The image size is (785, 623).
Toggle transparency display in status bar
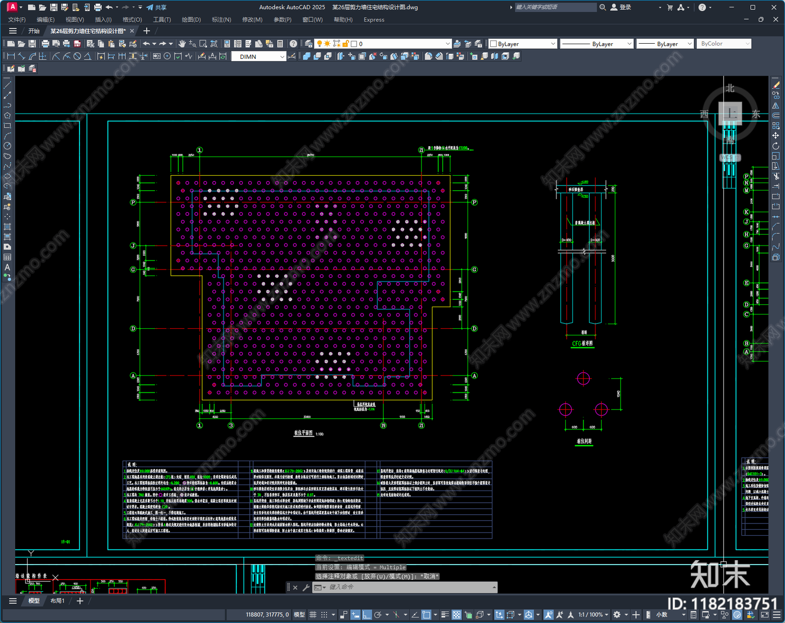click(456, 615)
